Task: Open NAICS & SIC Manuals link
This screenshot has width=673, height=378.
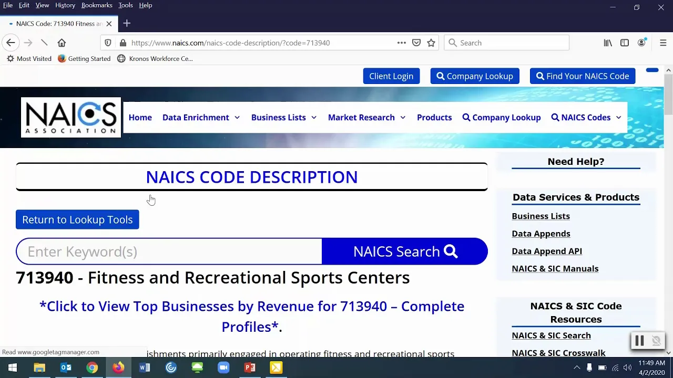Action: 555,269
